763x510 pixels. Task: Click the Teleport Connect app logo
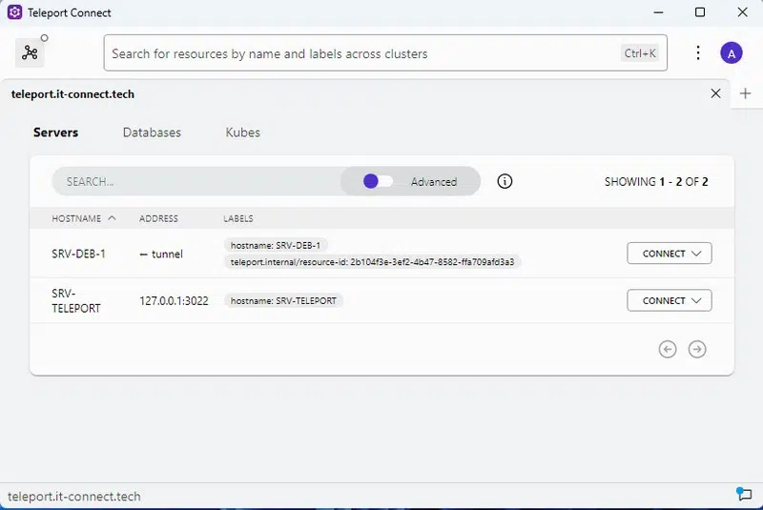(14, 12)
